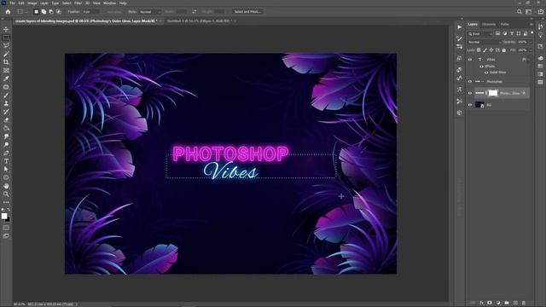The height and width of the screenshot is (307, 546).
Task: Select the Move tool
Action: 6,30
